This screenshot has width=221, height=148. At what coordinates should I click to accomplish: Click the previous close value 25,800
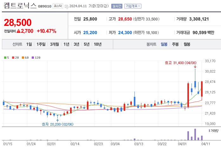90,19
